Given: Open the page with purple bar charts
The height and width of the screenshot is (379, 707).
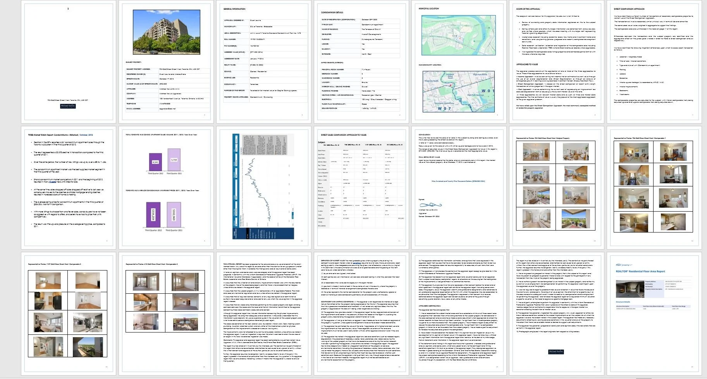Looking at the screenshot, I should pyautogui.click(x=166, y=188).
